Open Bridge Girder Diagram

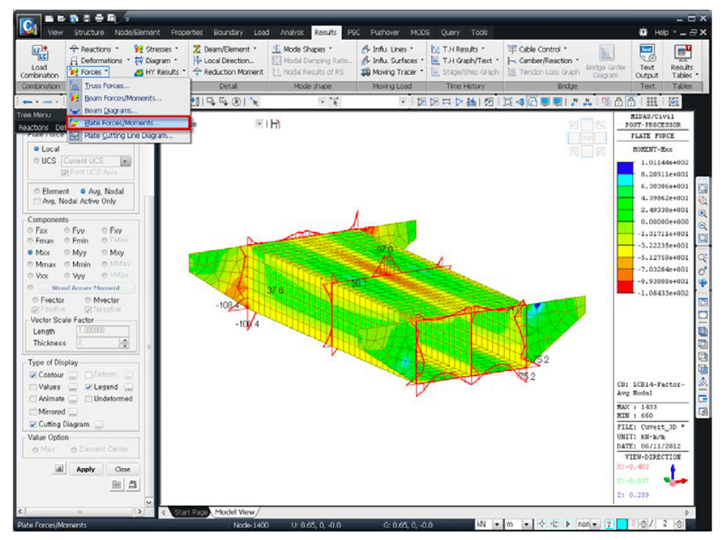[606, 62]
